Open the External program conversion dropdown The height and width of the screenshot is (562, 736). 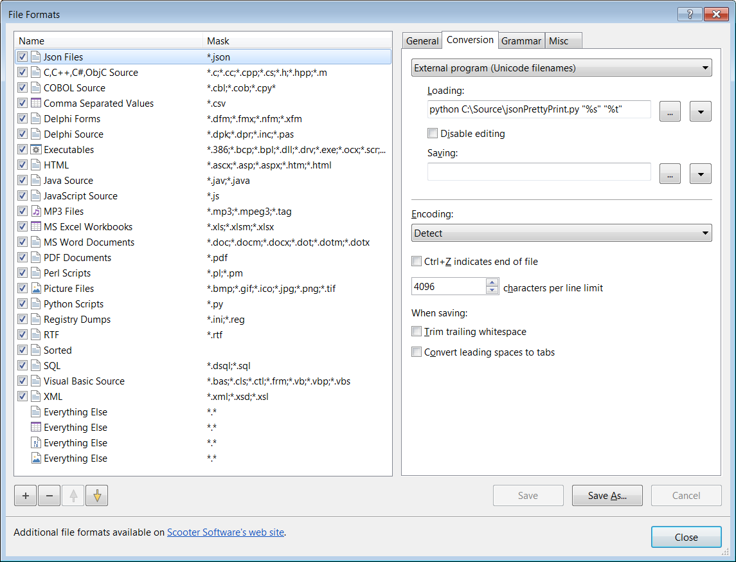tap(561, 68)
